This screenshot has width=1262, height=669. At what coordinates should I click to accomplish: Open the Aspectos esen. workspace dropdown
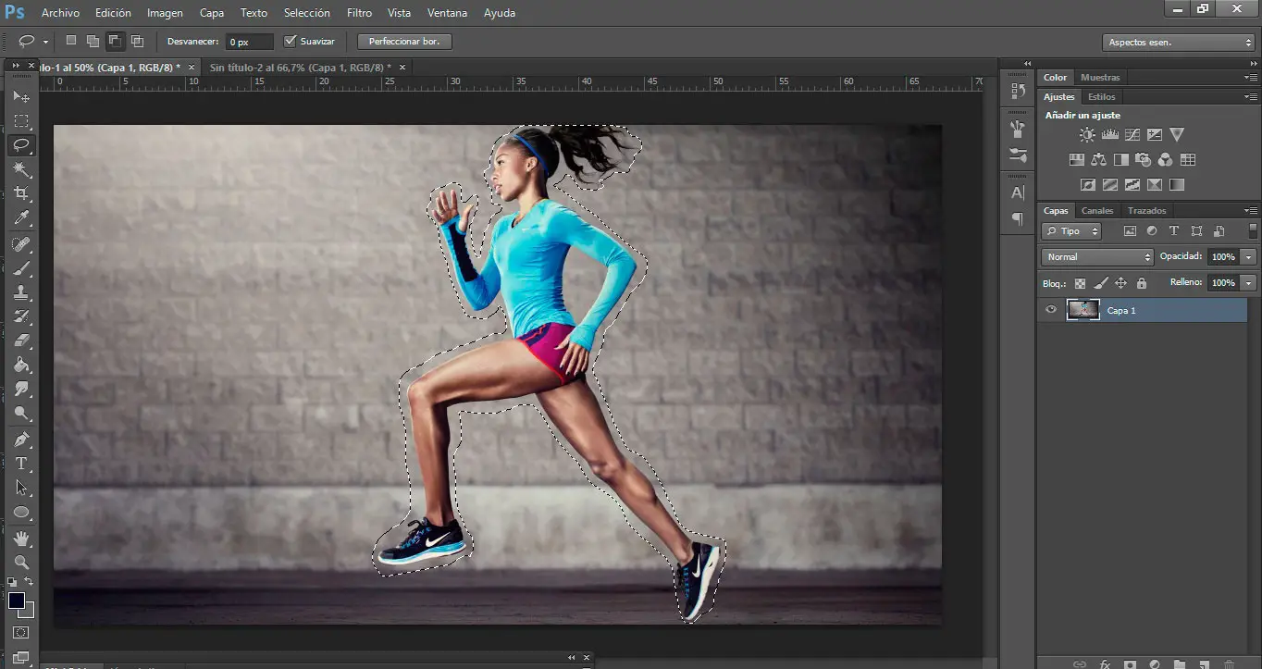[x=1178, y=43]
